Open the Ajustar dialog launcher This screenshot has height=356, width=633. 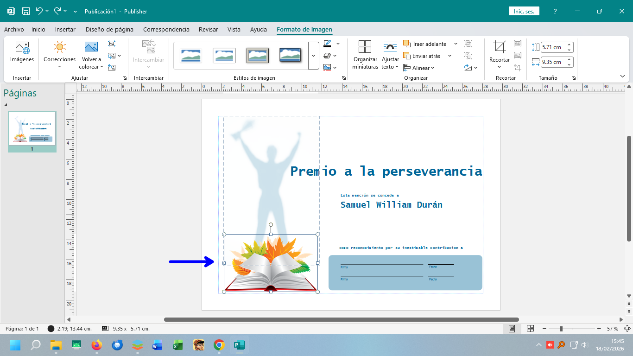click(124, 77)
